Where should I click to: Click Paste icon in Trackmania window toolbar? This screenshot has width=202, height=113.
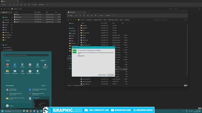pos(84,15)
